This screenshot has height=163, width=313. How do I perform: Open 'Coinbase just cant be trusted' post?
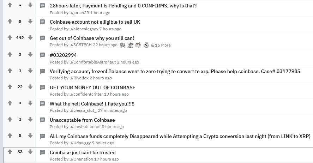click(83, 152)
